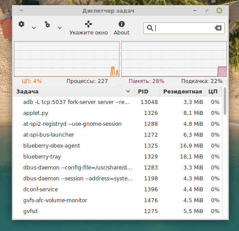
Task: Click the vertical scrollbar of process list
Action: (225, 101)
